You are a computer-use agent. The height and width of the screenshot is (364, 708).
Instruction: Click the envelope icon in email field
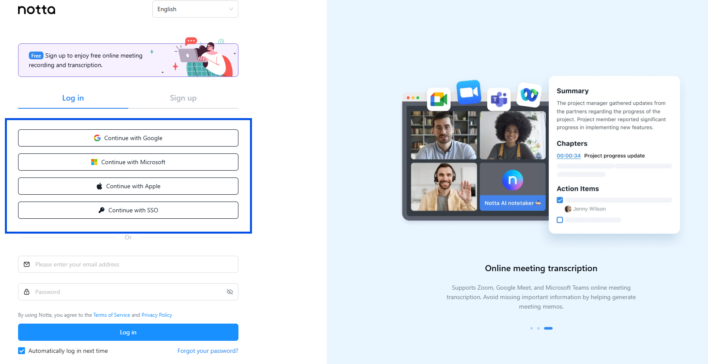pyautogui.click(x=27, y=264)
